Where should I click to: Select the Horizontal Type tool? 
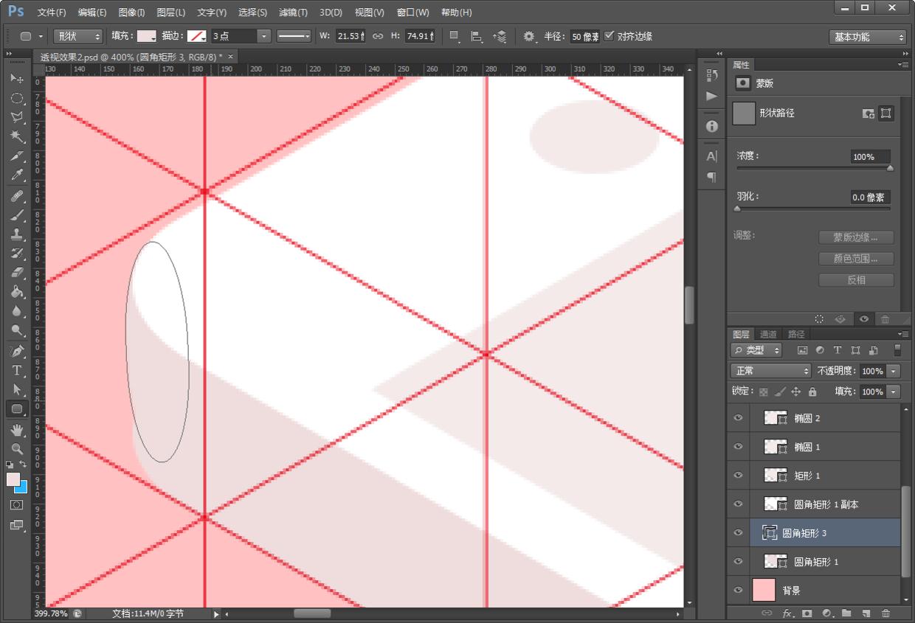coord(17,370)
